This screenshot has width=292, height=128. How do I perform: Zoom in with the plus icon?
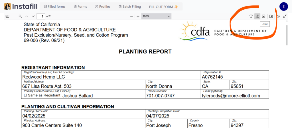(x=138, y=16)
